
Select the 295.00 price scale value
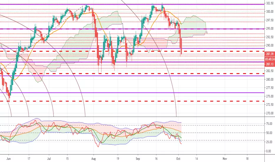point(270,29)
